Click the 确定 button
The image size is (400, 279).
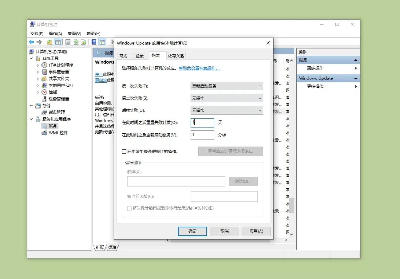[x=192, y=231]
